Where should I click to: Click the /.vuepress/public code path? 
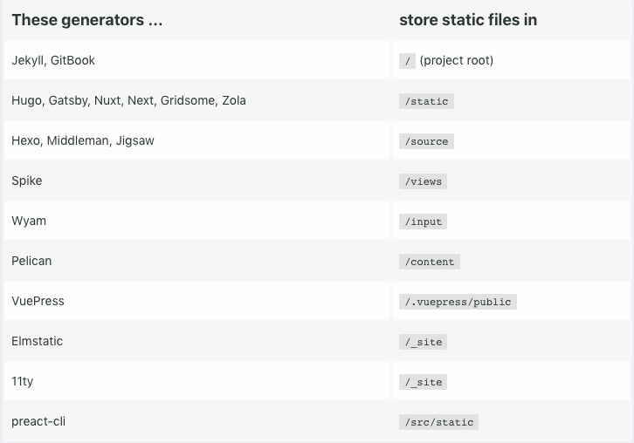click(x=458, y=302)
